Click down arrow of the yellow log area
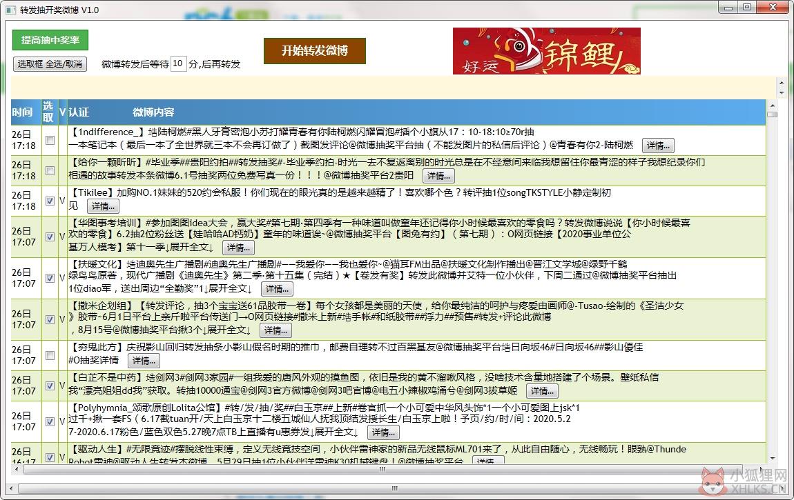The width and height of the screenshot is (794, 500). point(782,93)
